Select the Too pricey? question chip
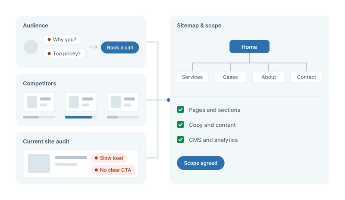 pos(64,53)
